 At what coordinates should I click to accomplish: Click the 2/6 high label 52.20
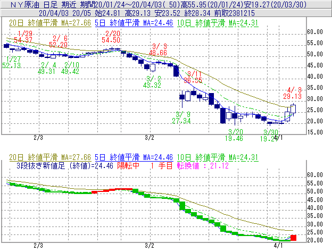click(x=58, y=41)
